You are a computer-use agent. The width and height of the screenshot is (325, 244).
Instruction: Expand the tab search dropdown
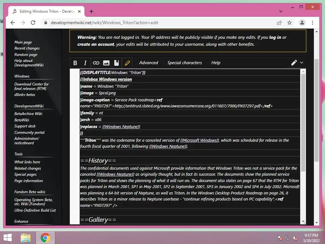point(281,11)
